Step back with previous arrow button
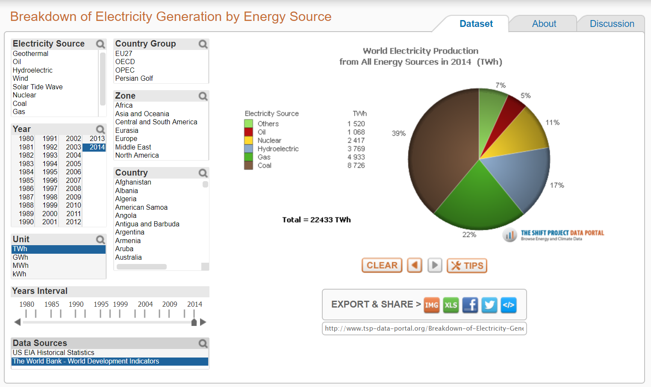Image resolution: width=651 pixels, height=387 pixels. tap(415, 265)
